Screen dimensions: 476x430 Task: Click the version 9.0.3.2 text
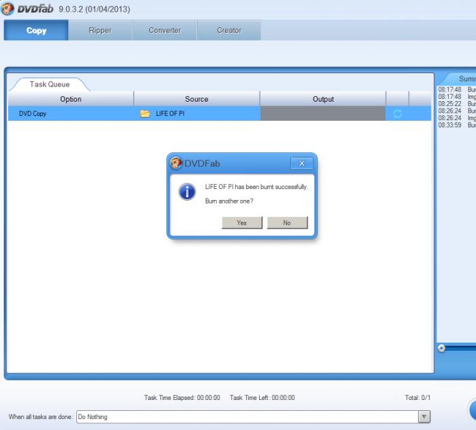click(94, 9)
